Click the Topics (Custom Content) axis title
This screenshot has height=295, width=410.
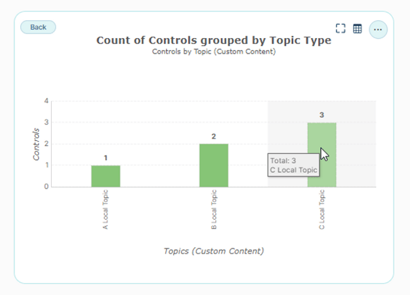214,251
